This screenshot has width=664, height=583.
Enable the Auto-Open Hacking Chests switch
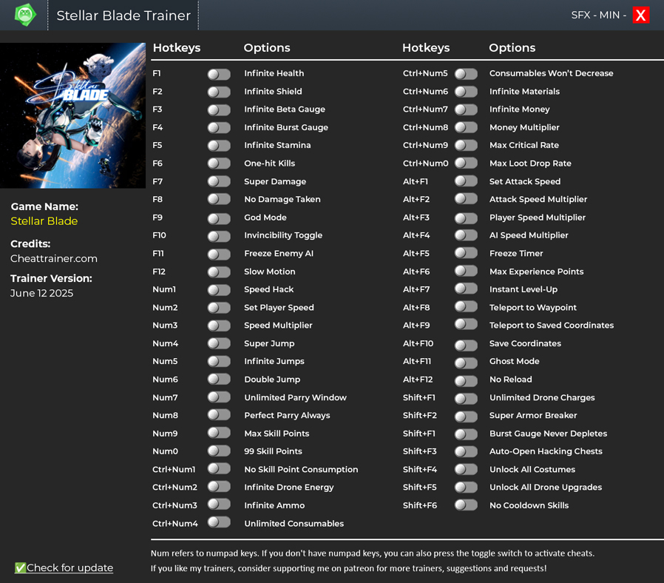[466, 451]
